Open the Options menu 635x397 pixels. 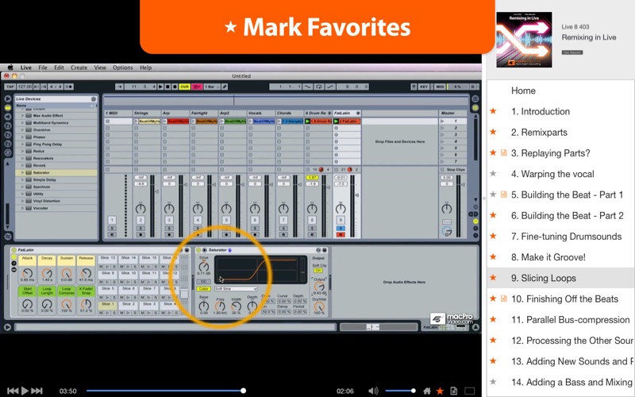click(123, 67)
